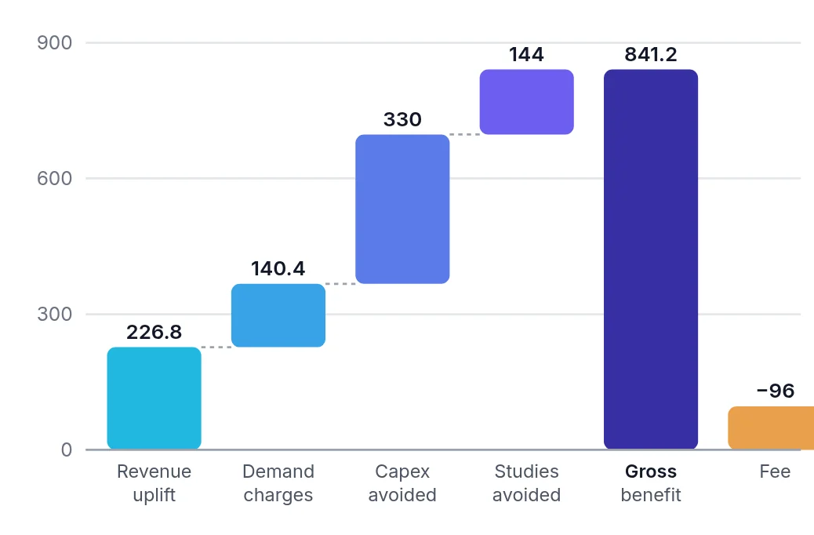Image resolution: width=814 pixels, height=535 pixels.
Task: Click the Capex avoided axis label
Action: (402, 483)
